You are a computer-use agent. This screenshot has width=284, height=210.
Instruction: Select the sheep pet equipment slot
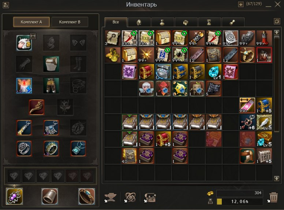24,43
